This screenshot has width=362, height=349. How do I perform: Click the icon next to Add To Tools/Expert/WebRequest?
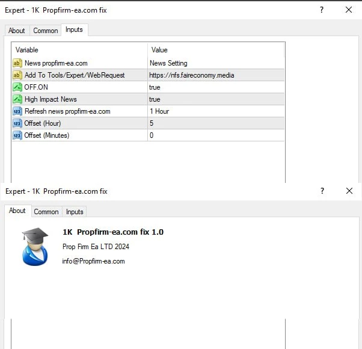coord(17,75)
